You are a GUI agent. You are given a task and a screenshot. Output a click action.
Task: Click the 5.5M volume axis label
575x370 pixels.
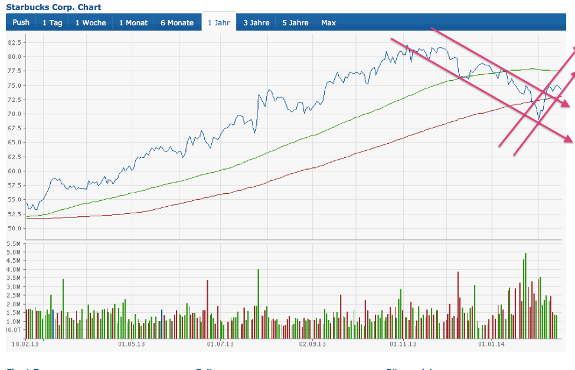coord(14,243)
